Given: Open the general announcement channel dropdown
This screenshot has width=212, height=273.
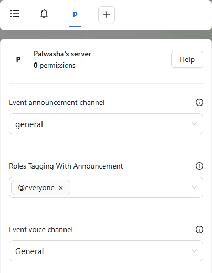Looking at the screenshot, I should pyautogui.click(x=106, y=124).
